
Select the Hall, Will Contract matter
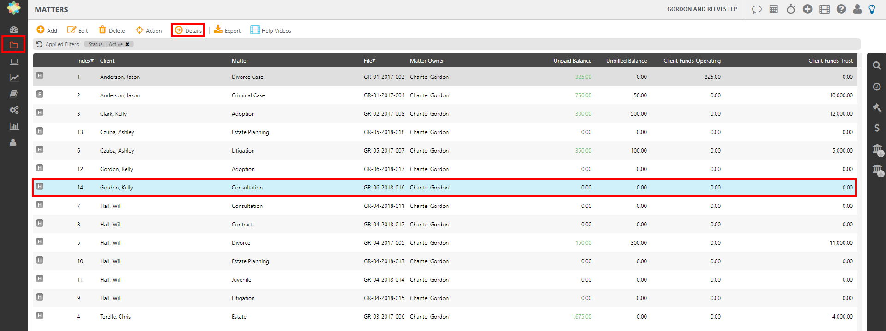click(x=242, y=225)
